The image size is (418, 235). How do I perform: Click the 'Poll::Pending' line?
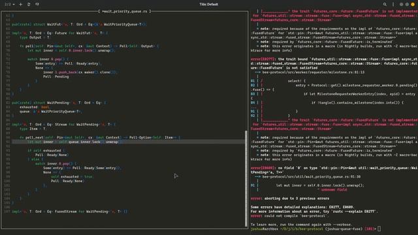pyautogui.click(x=56, y=76)
